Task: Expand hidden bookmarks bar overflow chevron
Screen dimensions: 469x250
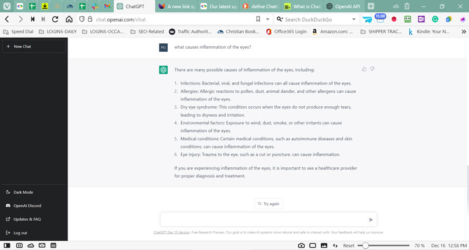Action: coord(463,31)
